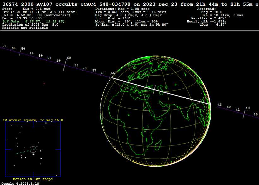The image size is (259, 185).
Task: Click the '43' minute marker right of the globe
Action: (x=220, y=105)
